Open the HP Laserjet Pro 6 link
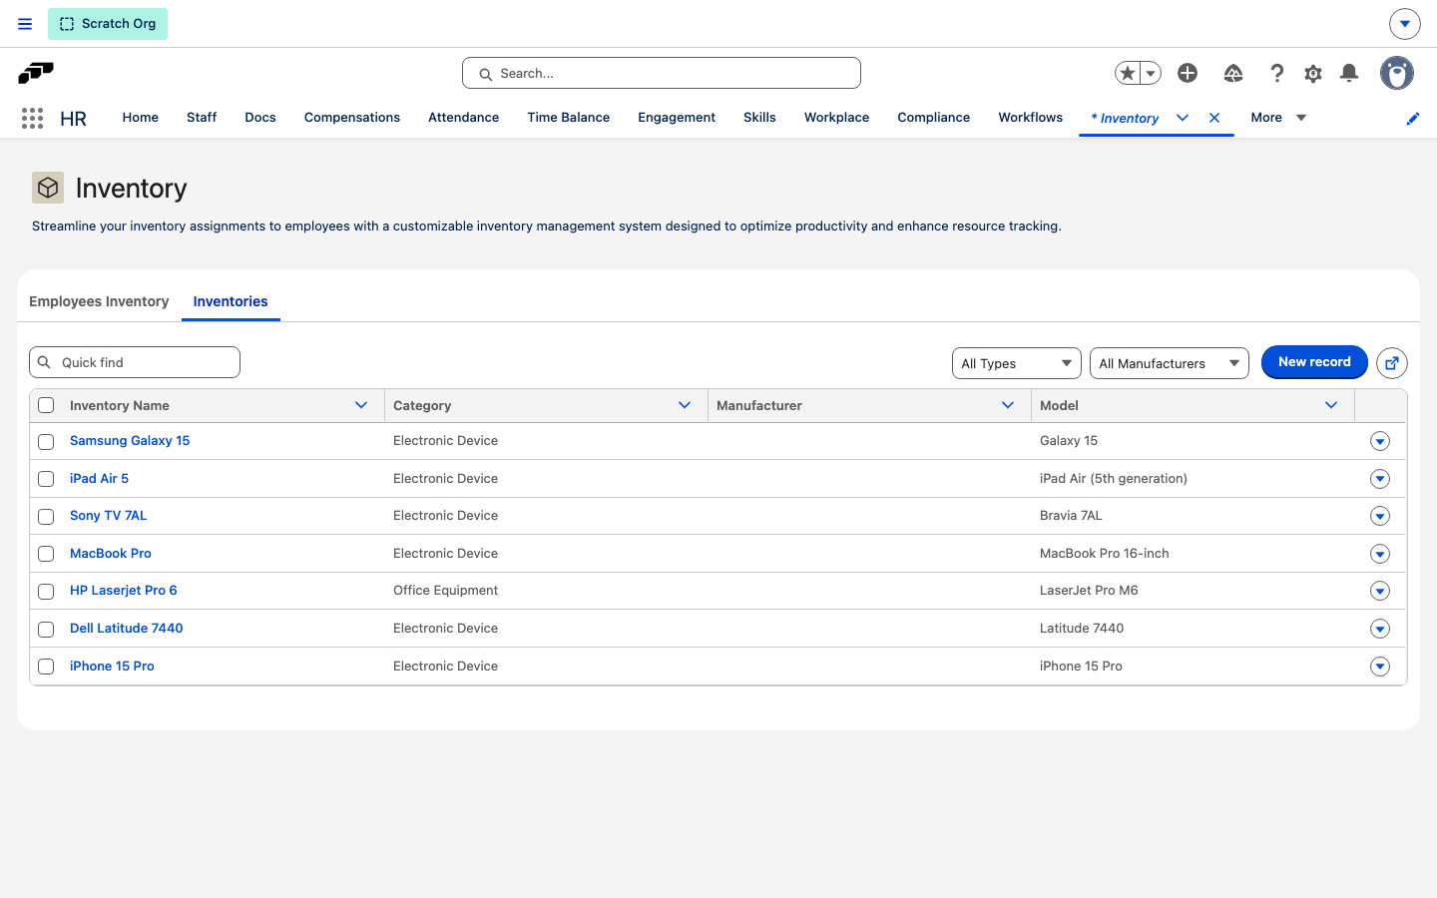 [124, 591]
